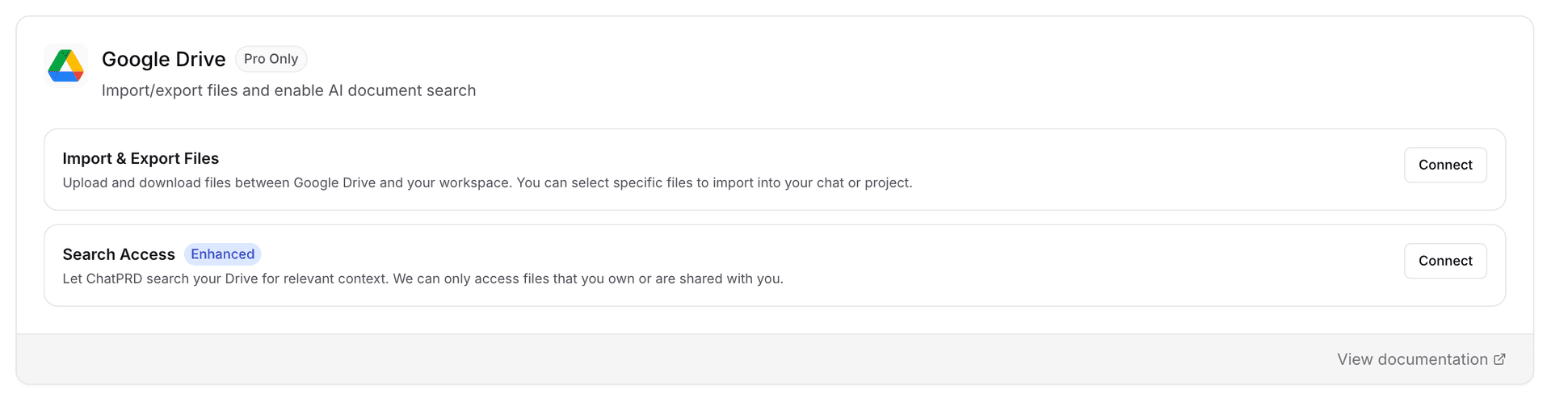Screen dimensions: 1551x398
Task: Click the phrase chat or project in Import description
Action: click(x=864, y=182)
